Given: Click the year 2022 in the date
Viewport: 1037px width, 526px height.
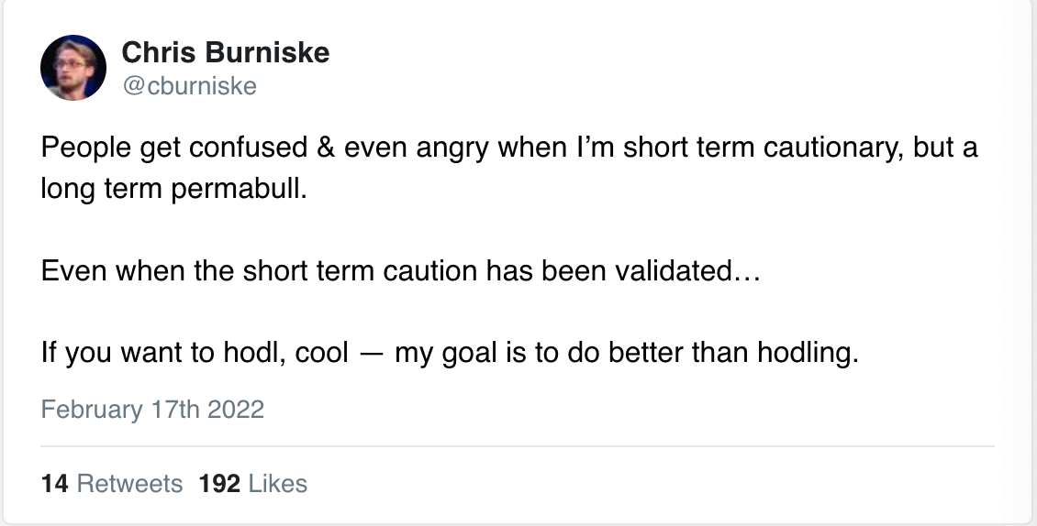Looking at the screenshot, I should pyautogui.click(x=236, y=409).
